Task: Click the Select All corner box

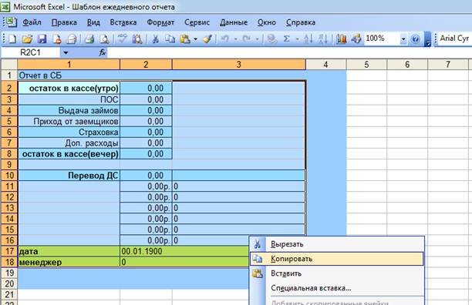Action: click(x=9, y=64)
